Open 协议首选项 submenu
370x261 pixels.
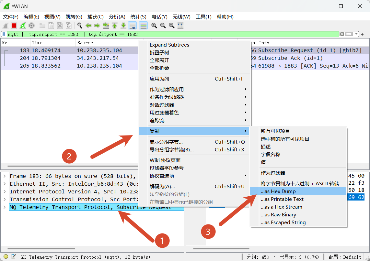[194, 176]
